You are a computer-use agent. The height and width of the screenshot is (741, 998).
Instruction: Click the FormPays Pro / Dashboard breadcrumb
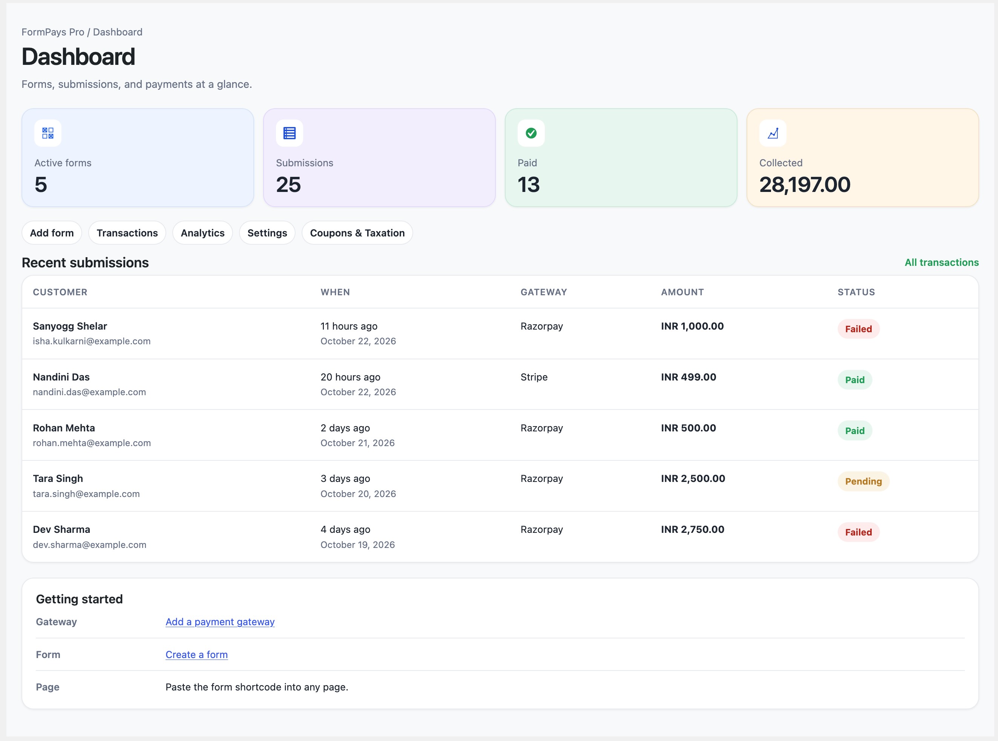point(82,32)
